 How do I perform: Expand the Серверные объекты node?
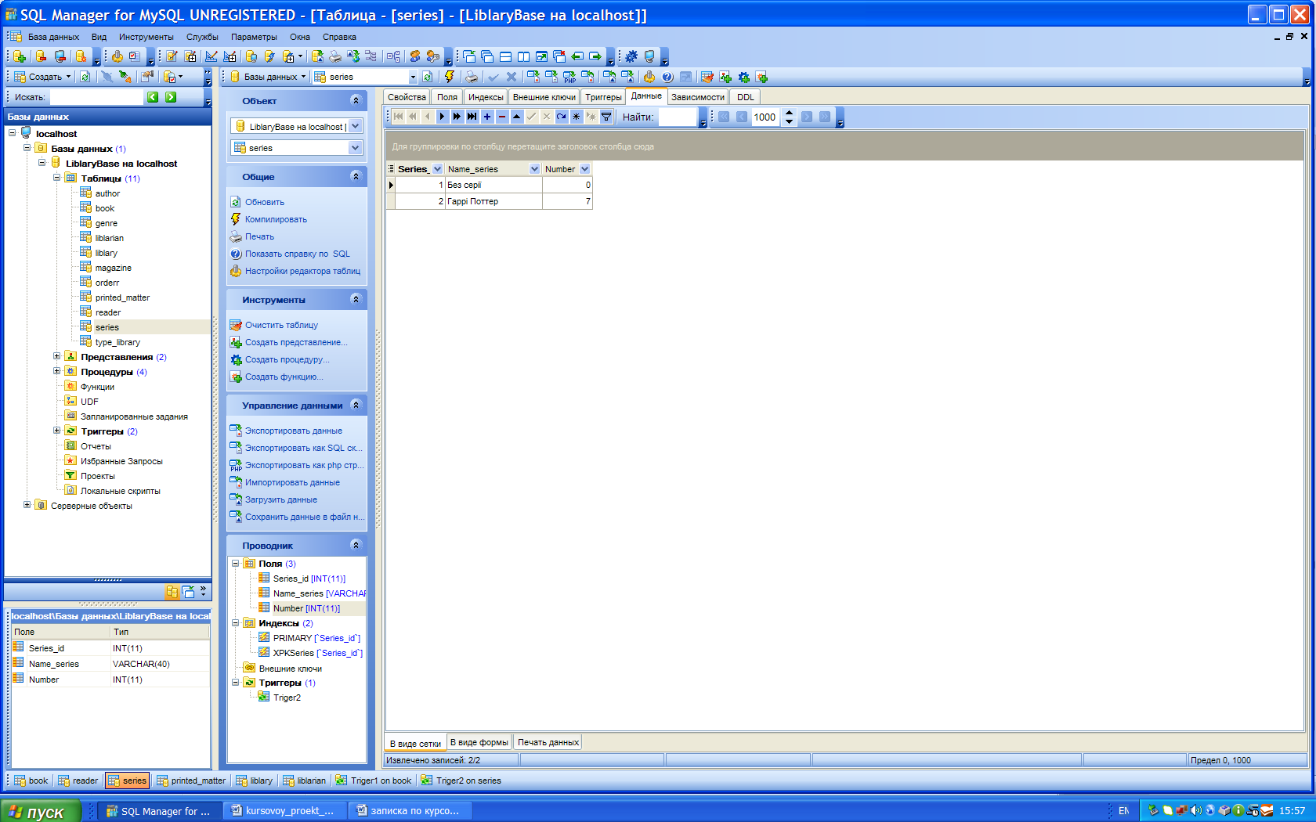tap(27, 505)
